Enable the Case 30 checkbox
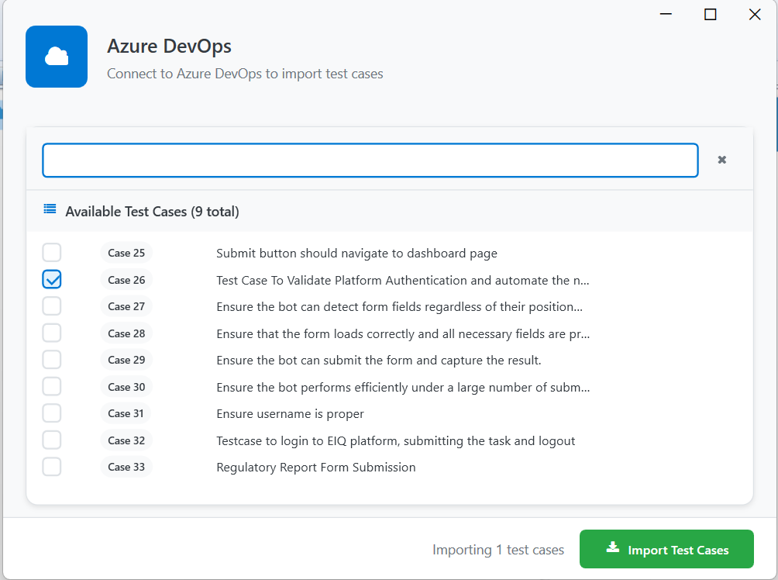This screenshot has height=580, width=778. point(52,386)
